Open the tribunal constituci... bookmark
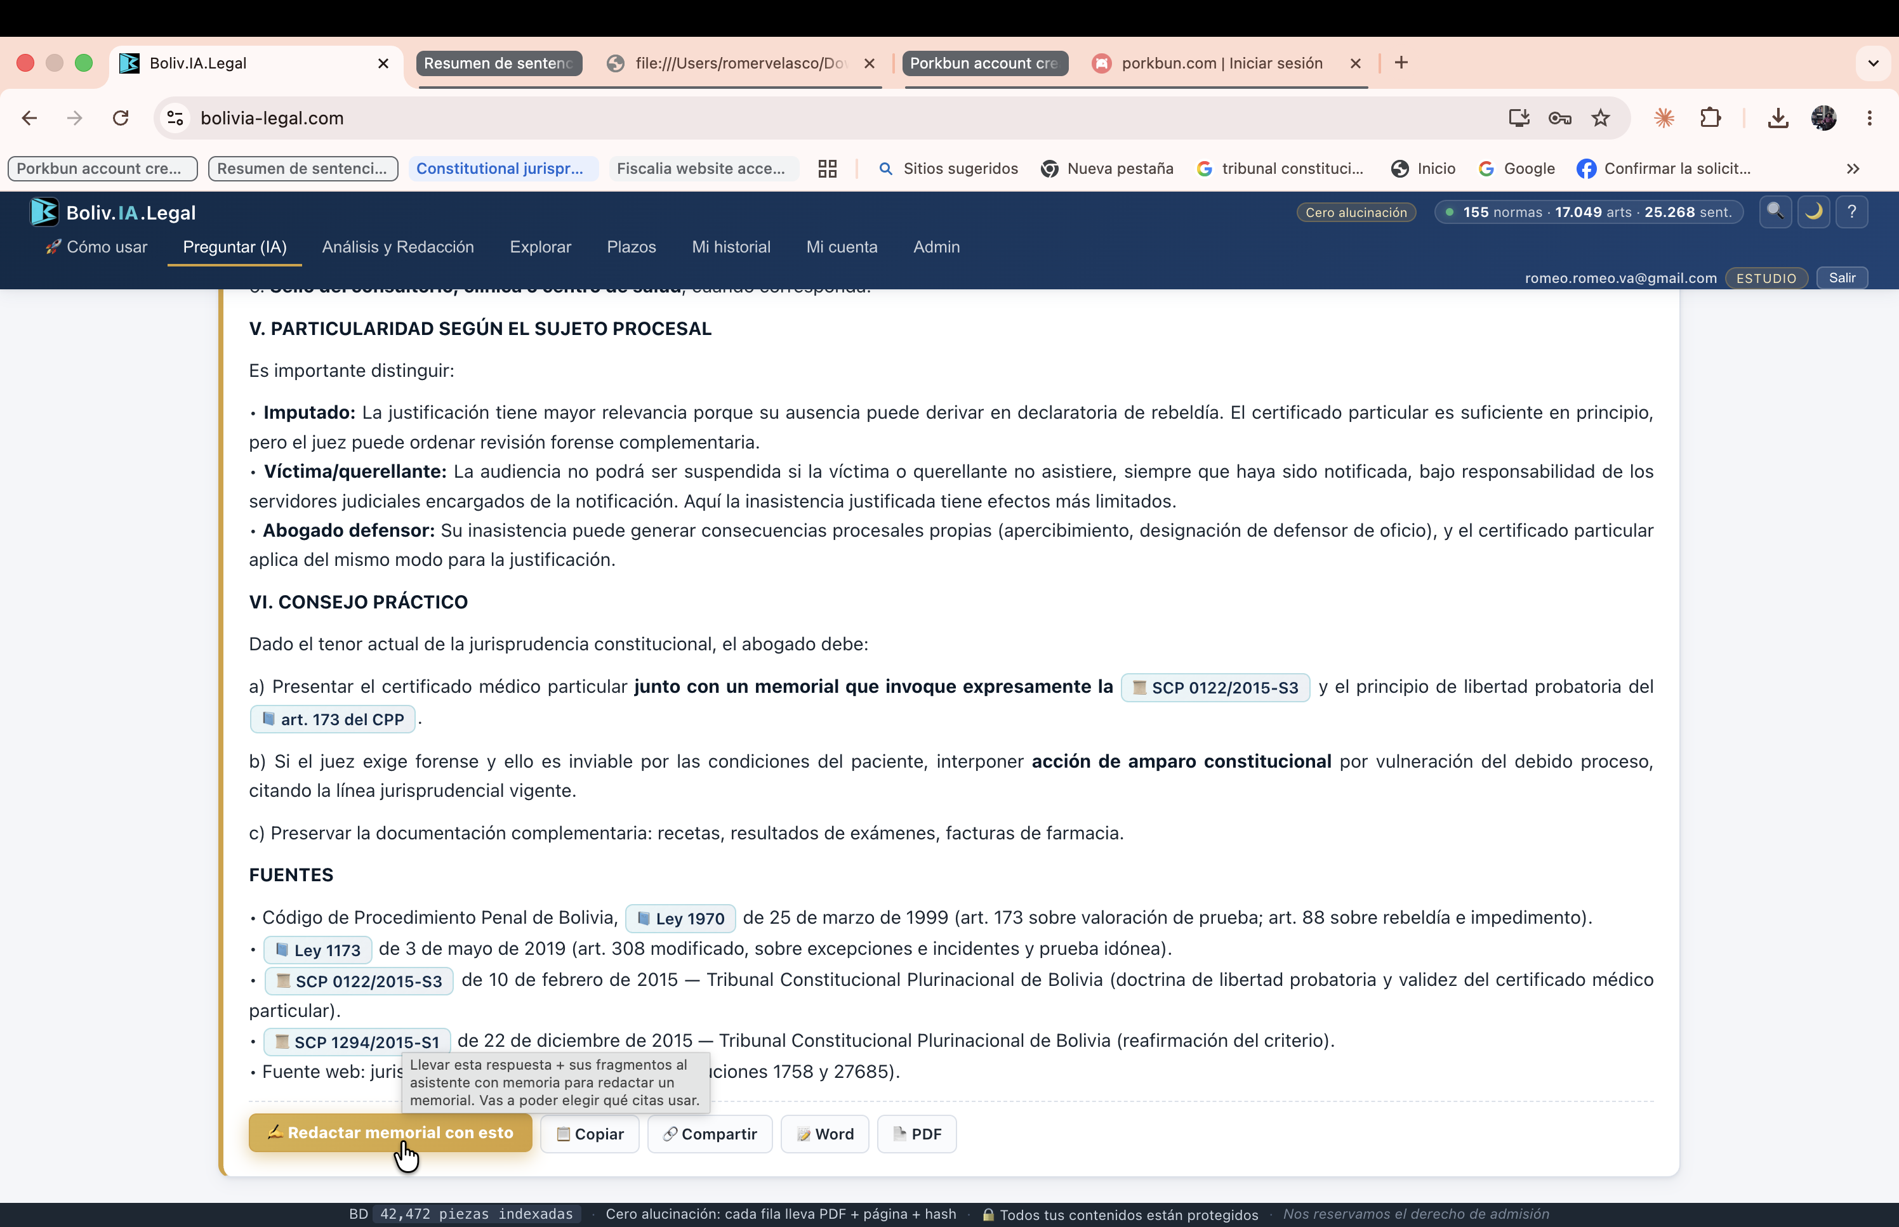1899x1227 pixels. point(1281,168)
